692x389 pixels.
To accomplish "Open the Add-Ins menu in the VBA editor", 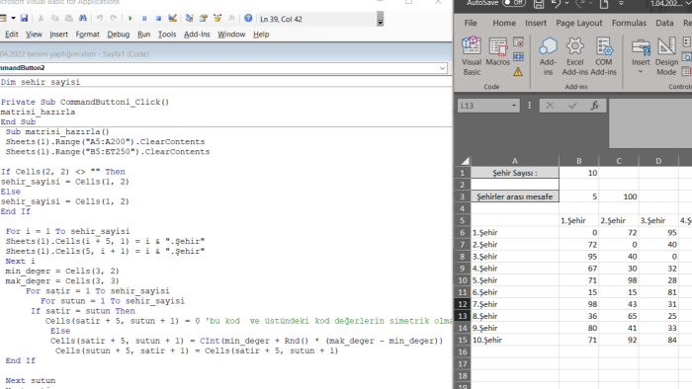I will point(197,34).
